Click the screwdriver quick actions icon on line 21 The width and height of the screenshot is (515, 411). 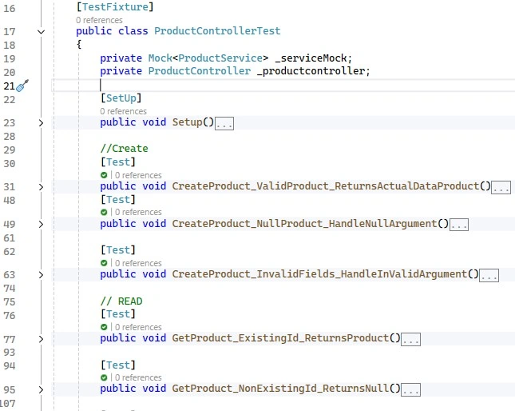click(22, 86)
